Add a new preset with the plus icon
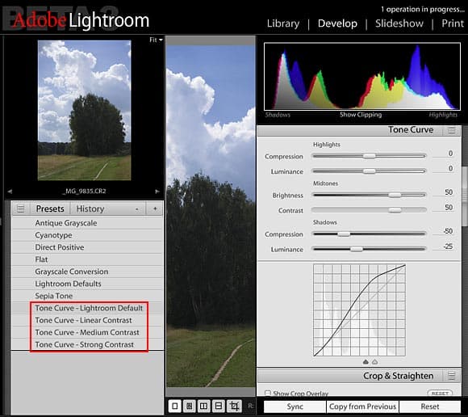468x417 pixels. tap(155, 208)
